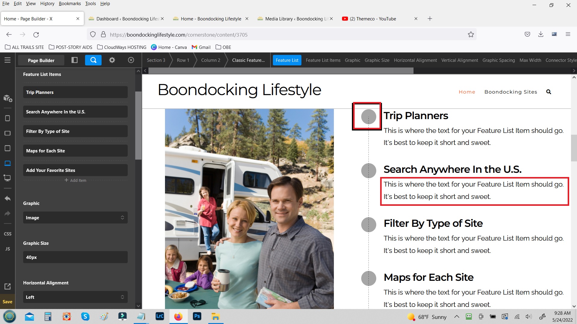Screen dimensions: 577x324
Task: Open the Firefox application menu
Action: tap(568, 34)
